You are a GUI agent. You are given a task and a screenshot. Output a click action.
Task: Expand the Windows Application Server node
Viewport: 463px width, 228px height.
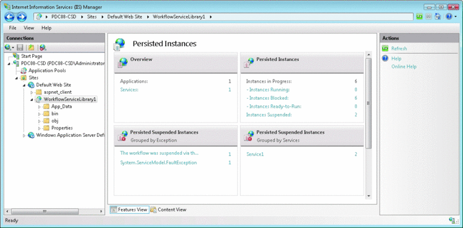click(24, 136)
